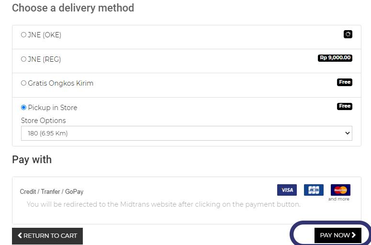Image resolution: width=371 pixels, height=245 pixels.
Task: Click the RETURN TO CART button
Action: click(x=47, y=236)
